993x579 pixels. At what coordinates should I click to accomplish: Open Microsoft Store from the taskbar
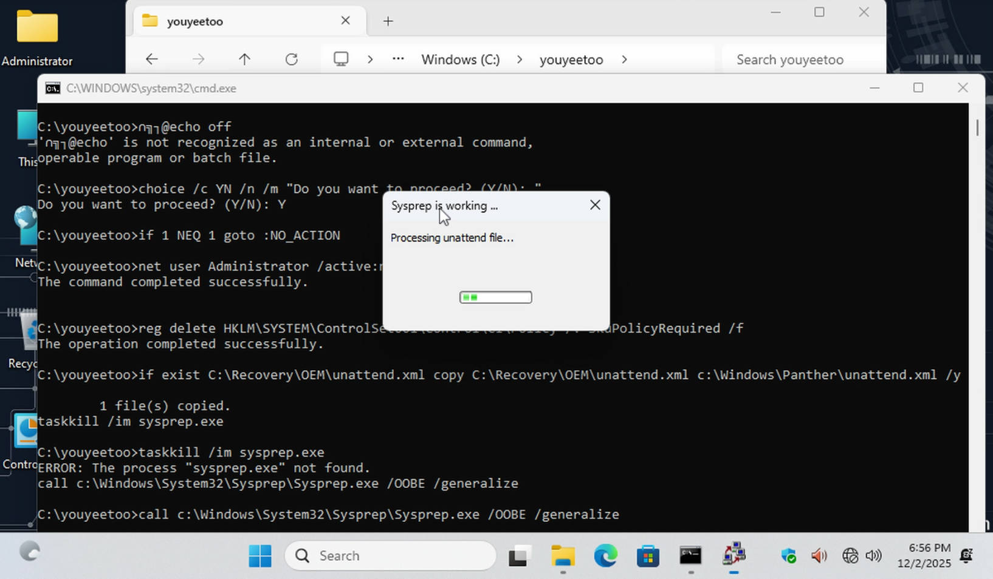648,556
